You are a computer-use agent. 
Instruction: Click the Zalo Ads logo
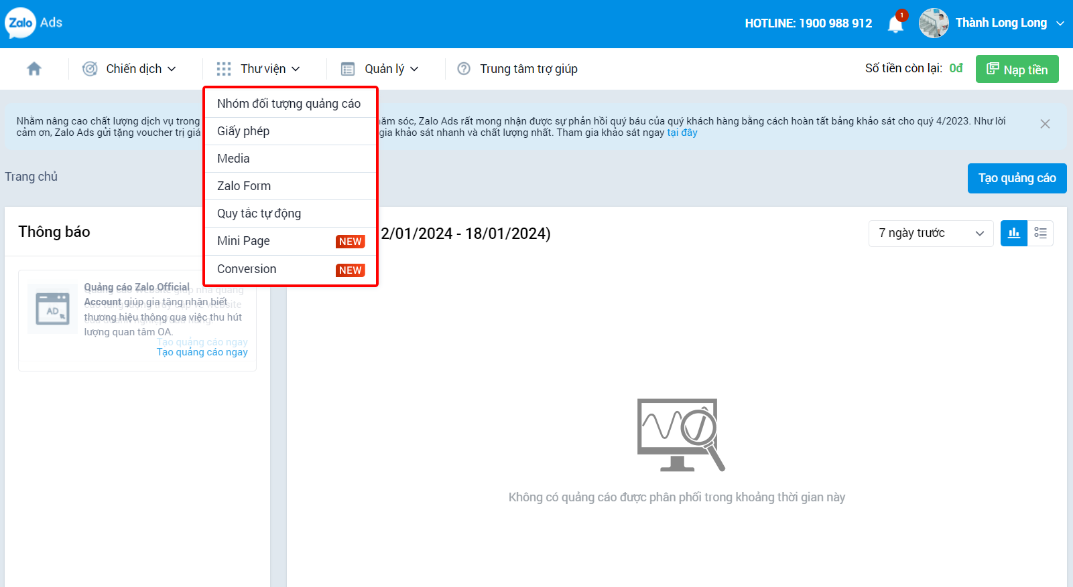point(34,23)
